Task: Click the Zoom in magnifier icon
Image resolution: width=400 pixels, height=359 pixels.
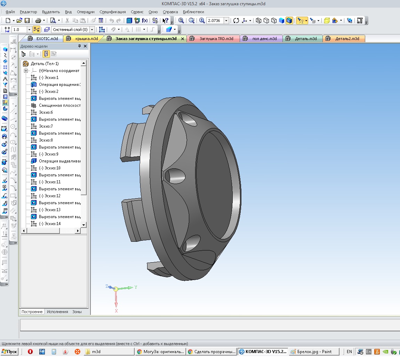Action: tap(202, 21)
